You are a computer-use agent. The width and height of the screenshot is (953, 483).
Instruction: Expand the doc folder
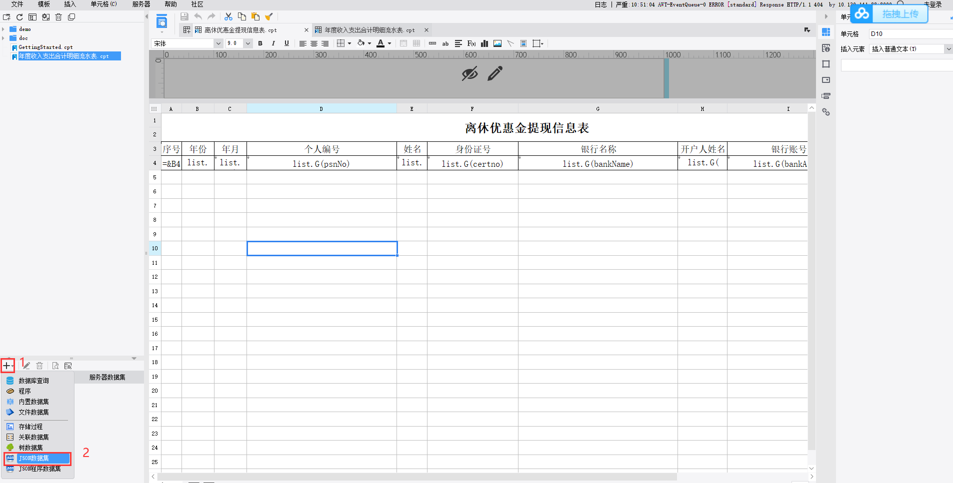coord(3,38)
